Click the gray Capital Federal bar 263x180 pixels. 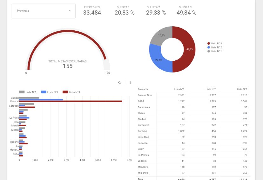click(x=29, y=98)
